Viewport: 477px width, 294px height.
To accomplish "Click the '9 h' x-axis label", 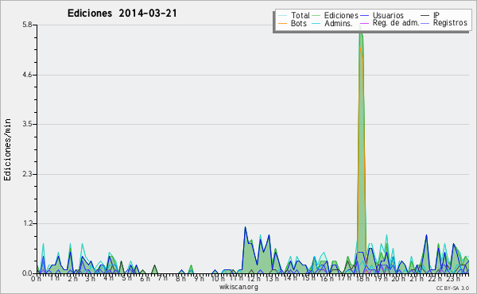I will click(x=200, y=278).
